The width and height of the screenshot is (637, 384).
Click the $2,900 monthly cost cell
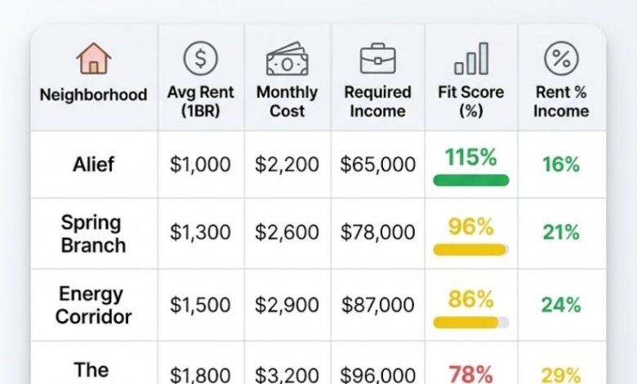[287, 305]
